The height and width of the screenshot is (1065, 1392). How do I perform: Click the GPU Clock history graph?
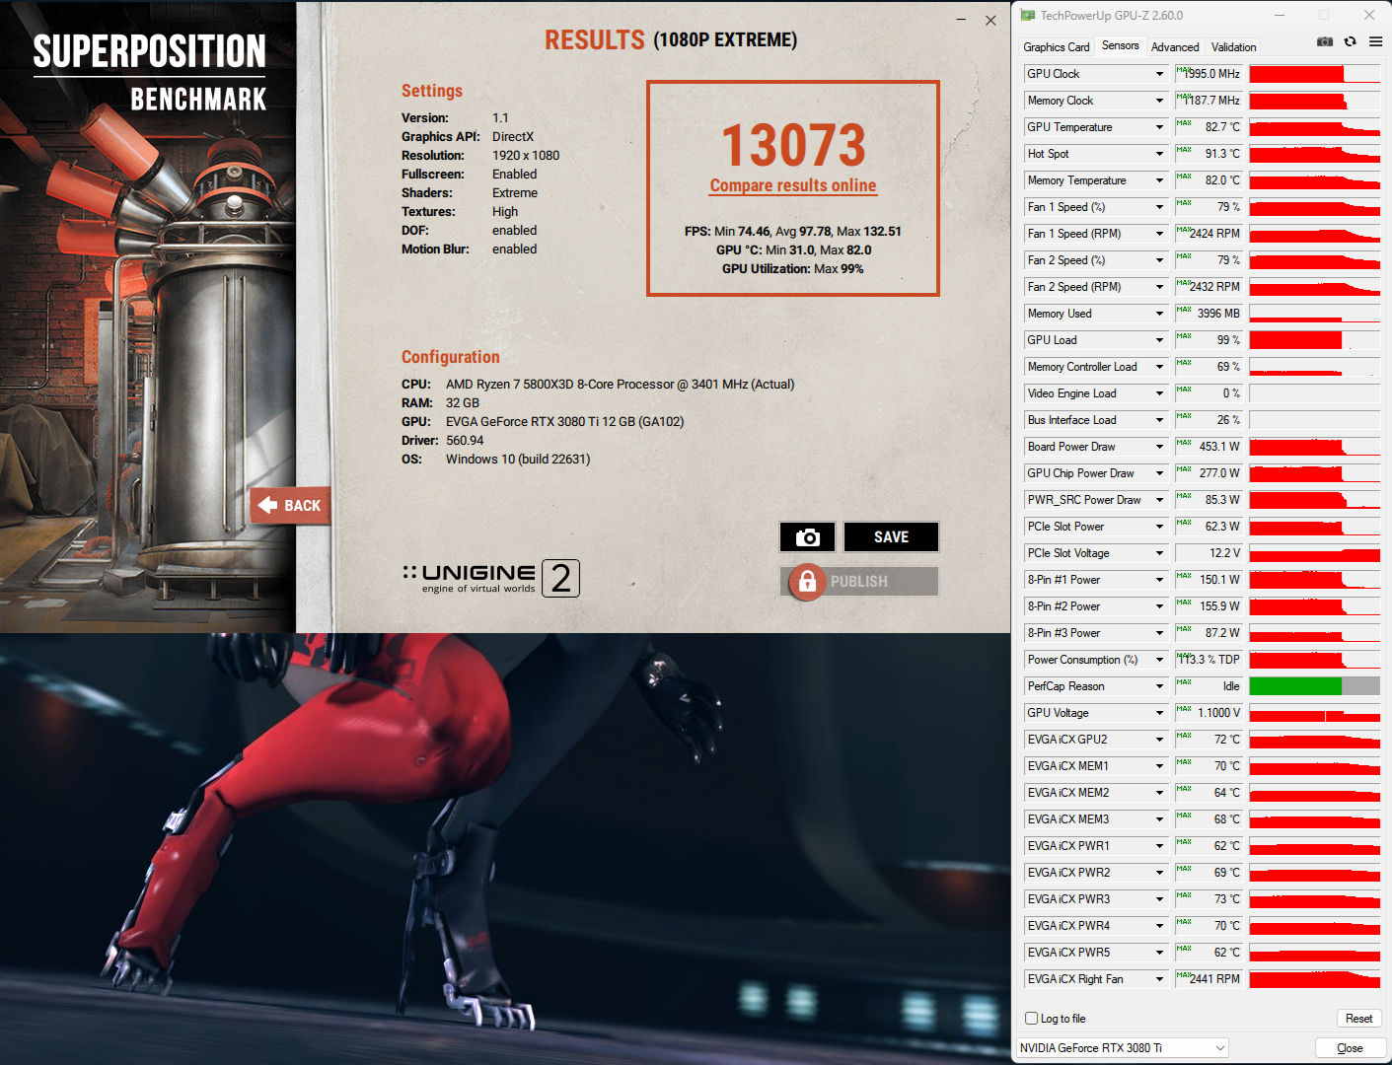pyautogui.click(x=1314, y=74)
